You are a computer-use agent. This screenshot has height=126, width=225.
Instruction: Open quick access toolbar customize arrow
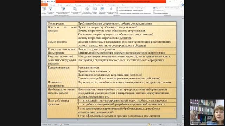(54, 2)
